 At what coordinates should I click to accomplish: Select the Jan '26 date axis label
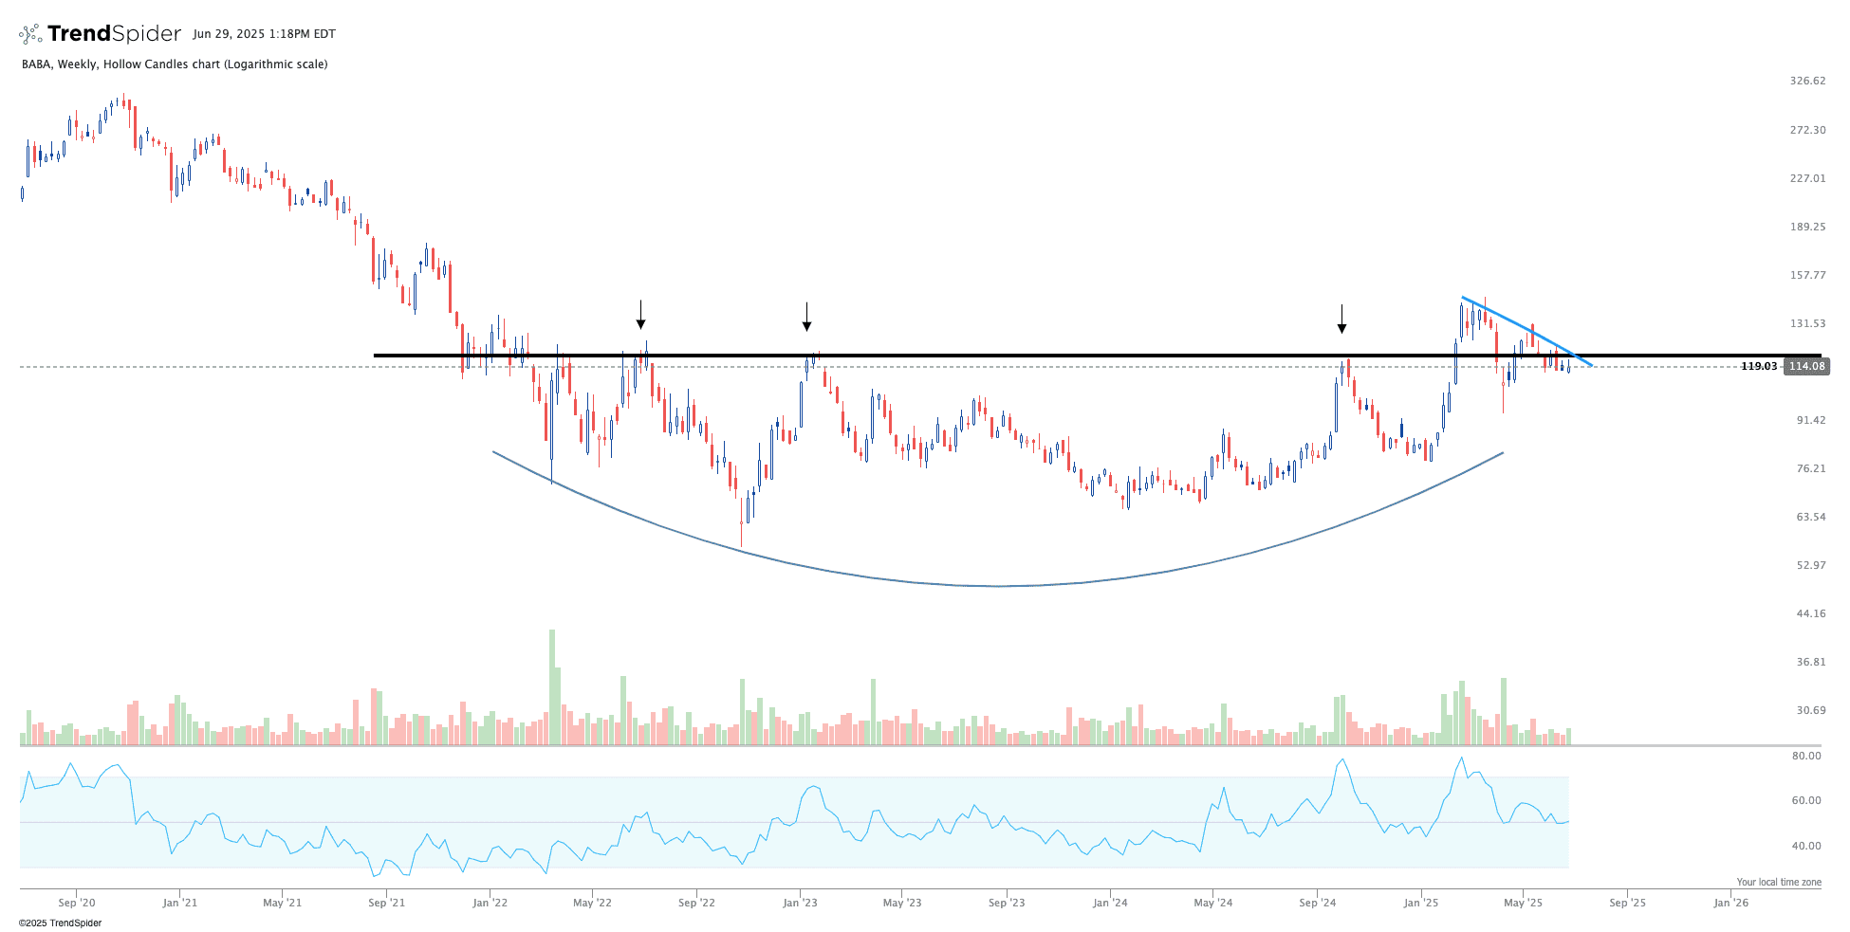[1730, 903]
